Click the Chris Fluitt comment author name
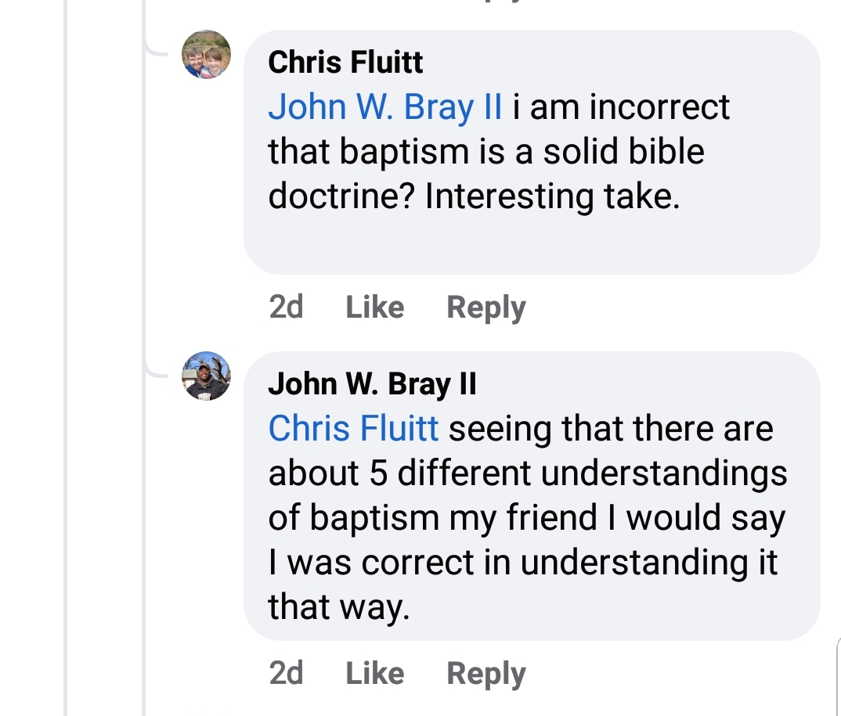This screenshot has height=716, width=841. point(345,62)
